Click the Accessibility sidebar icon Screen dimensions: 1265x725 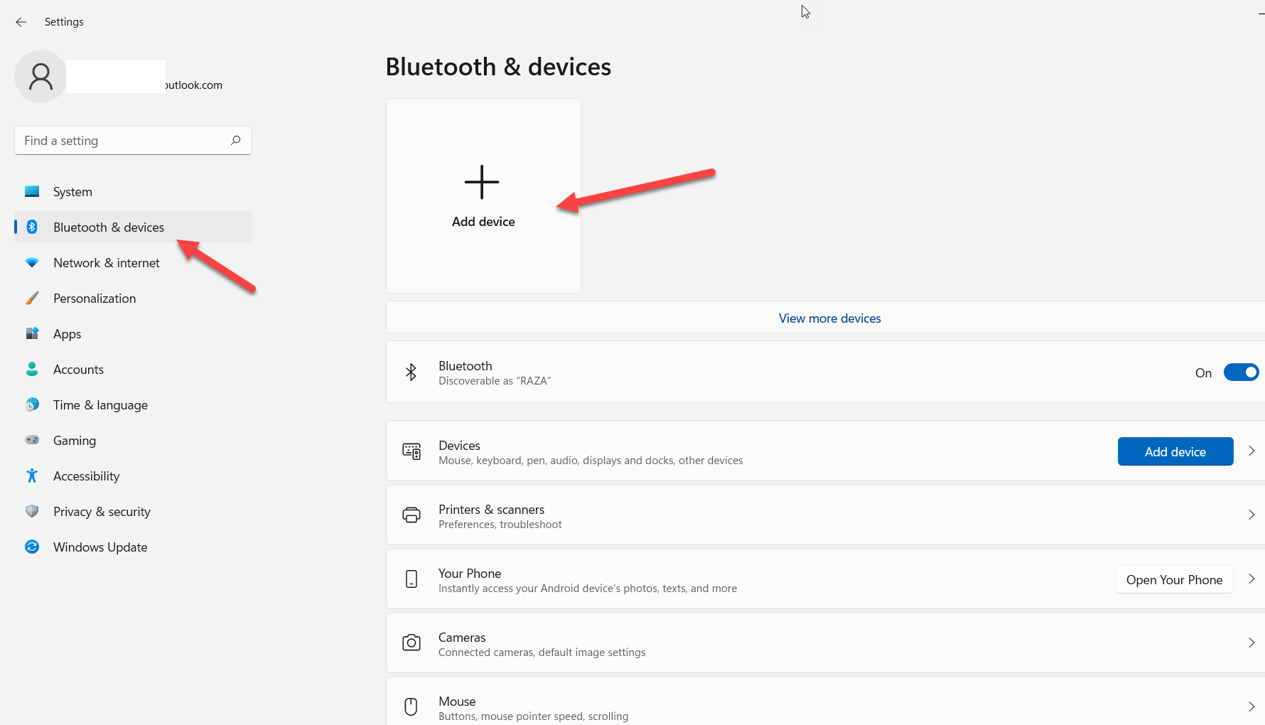tap(32, 476)
